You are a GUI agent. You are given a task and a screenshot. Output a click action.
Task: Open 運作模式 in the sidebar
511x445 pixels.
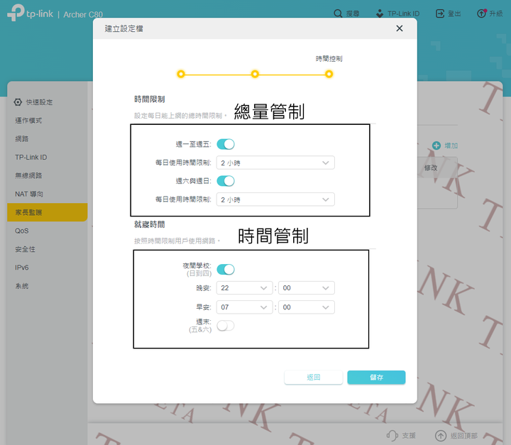[28, 120]
